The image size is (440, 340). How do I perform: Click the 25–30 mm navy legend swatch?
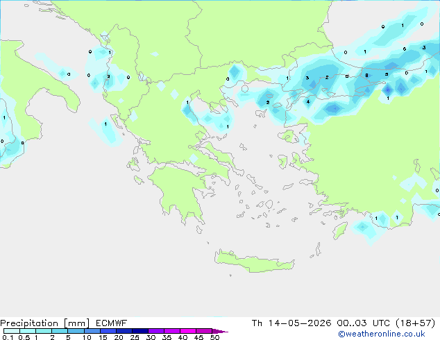[x=139, y=331]
